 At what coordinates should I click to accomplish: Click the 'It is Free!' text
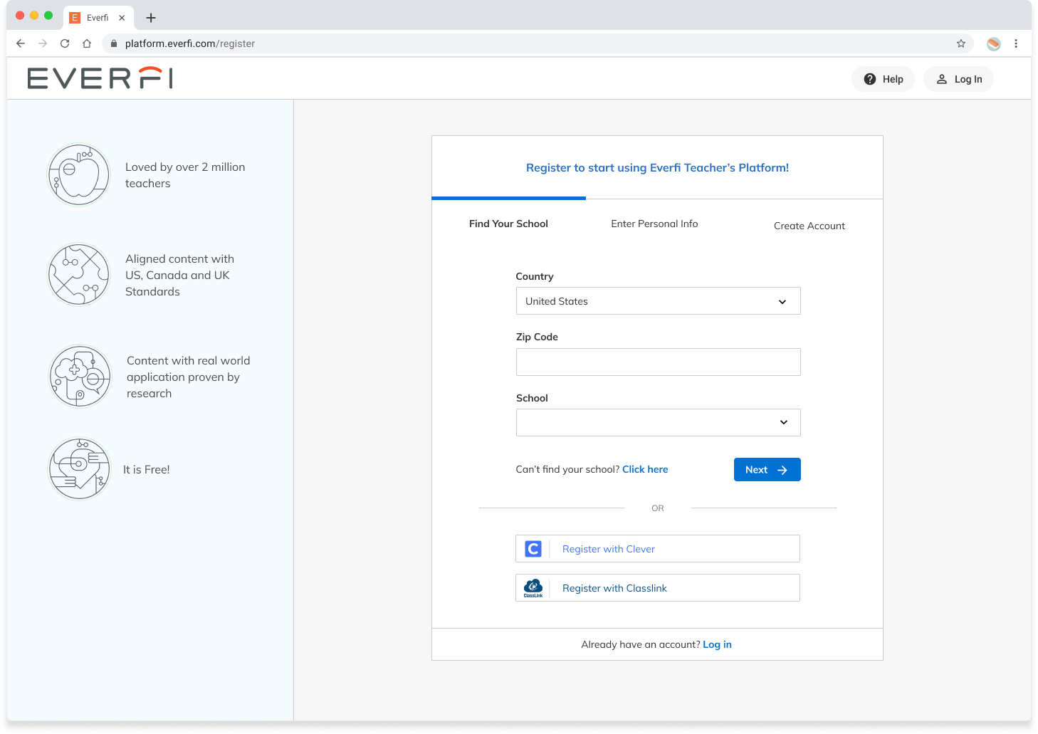pyautogui.click(x=147, y=470)
